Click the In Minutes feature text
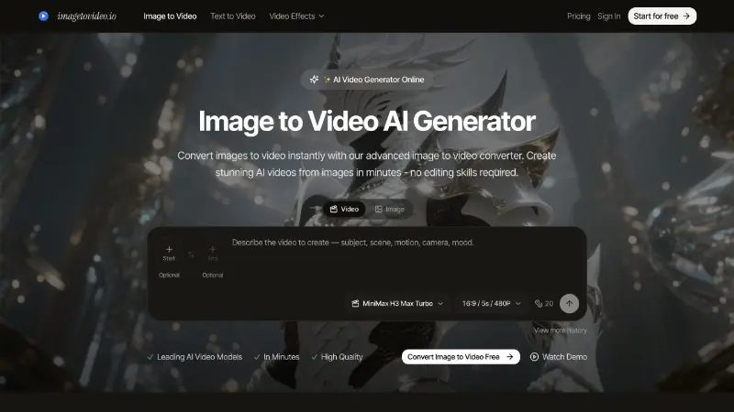Screen dimensions: 734x412 tap(282, 357)
